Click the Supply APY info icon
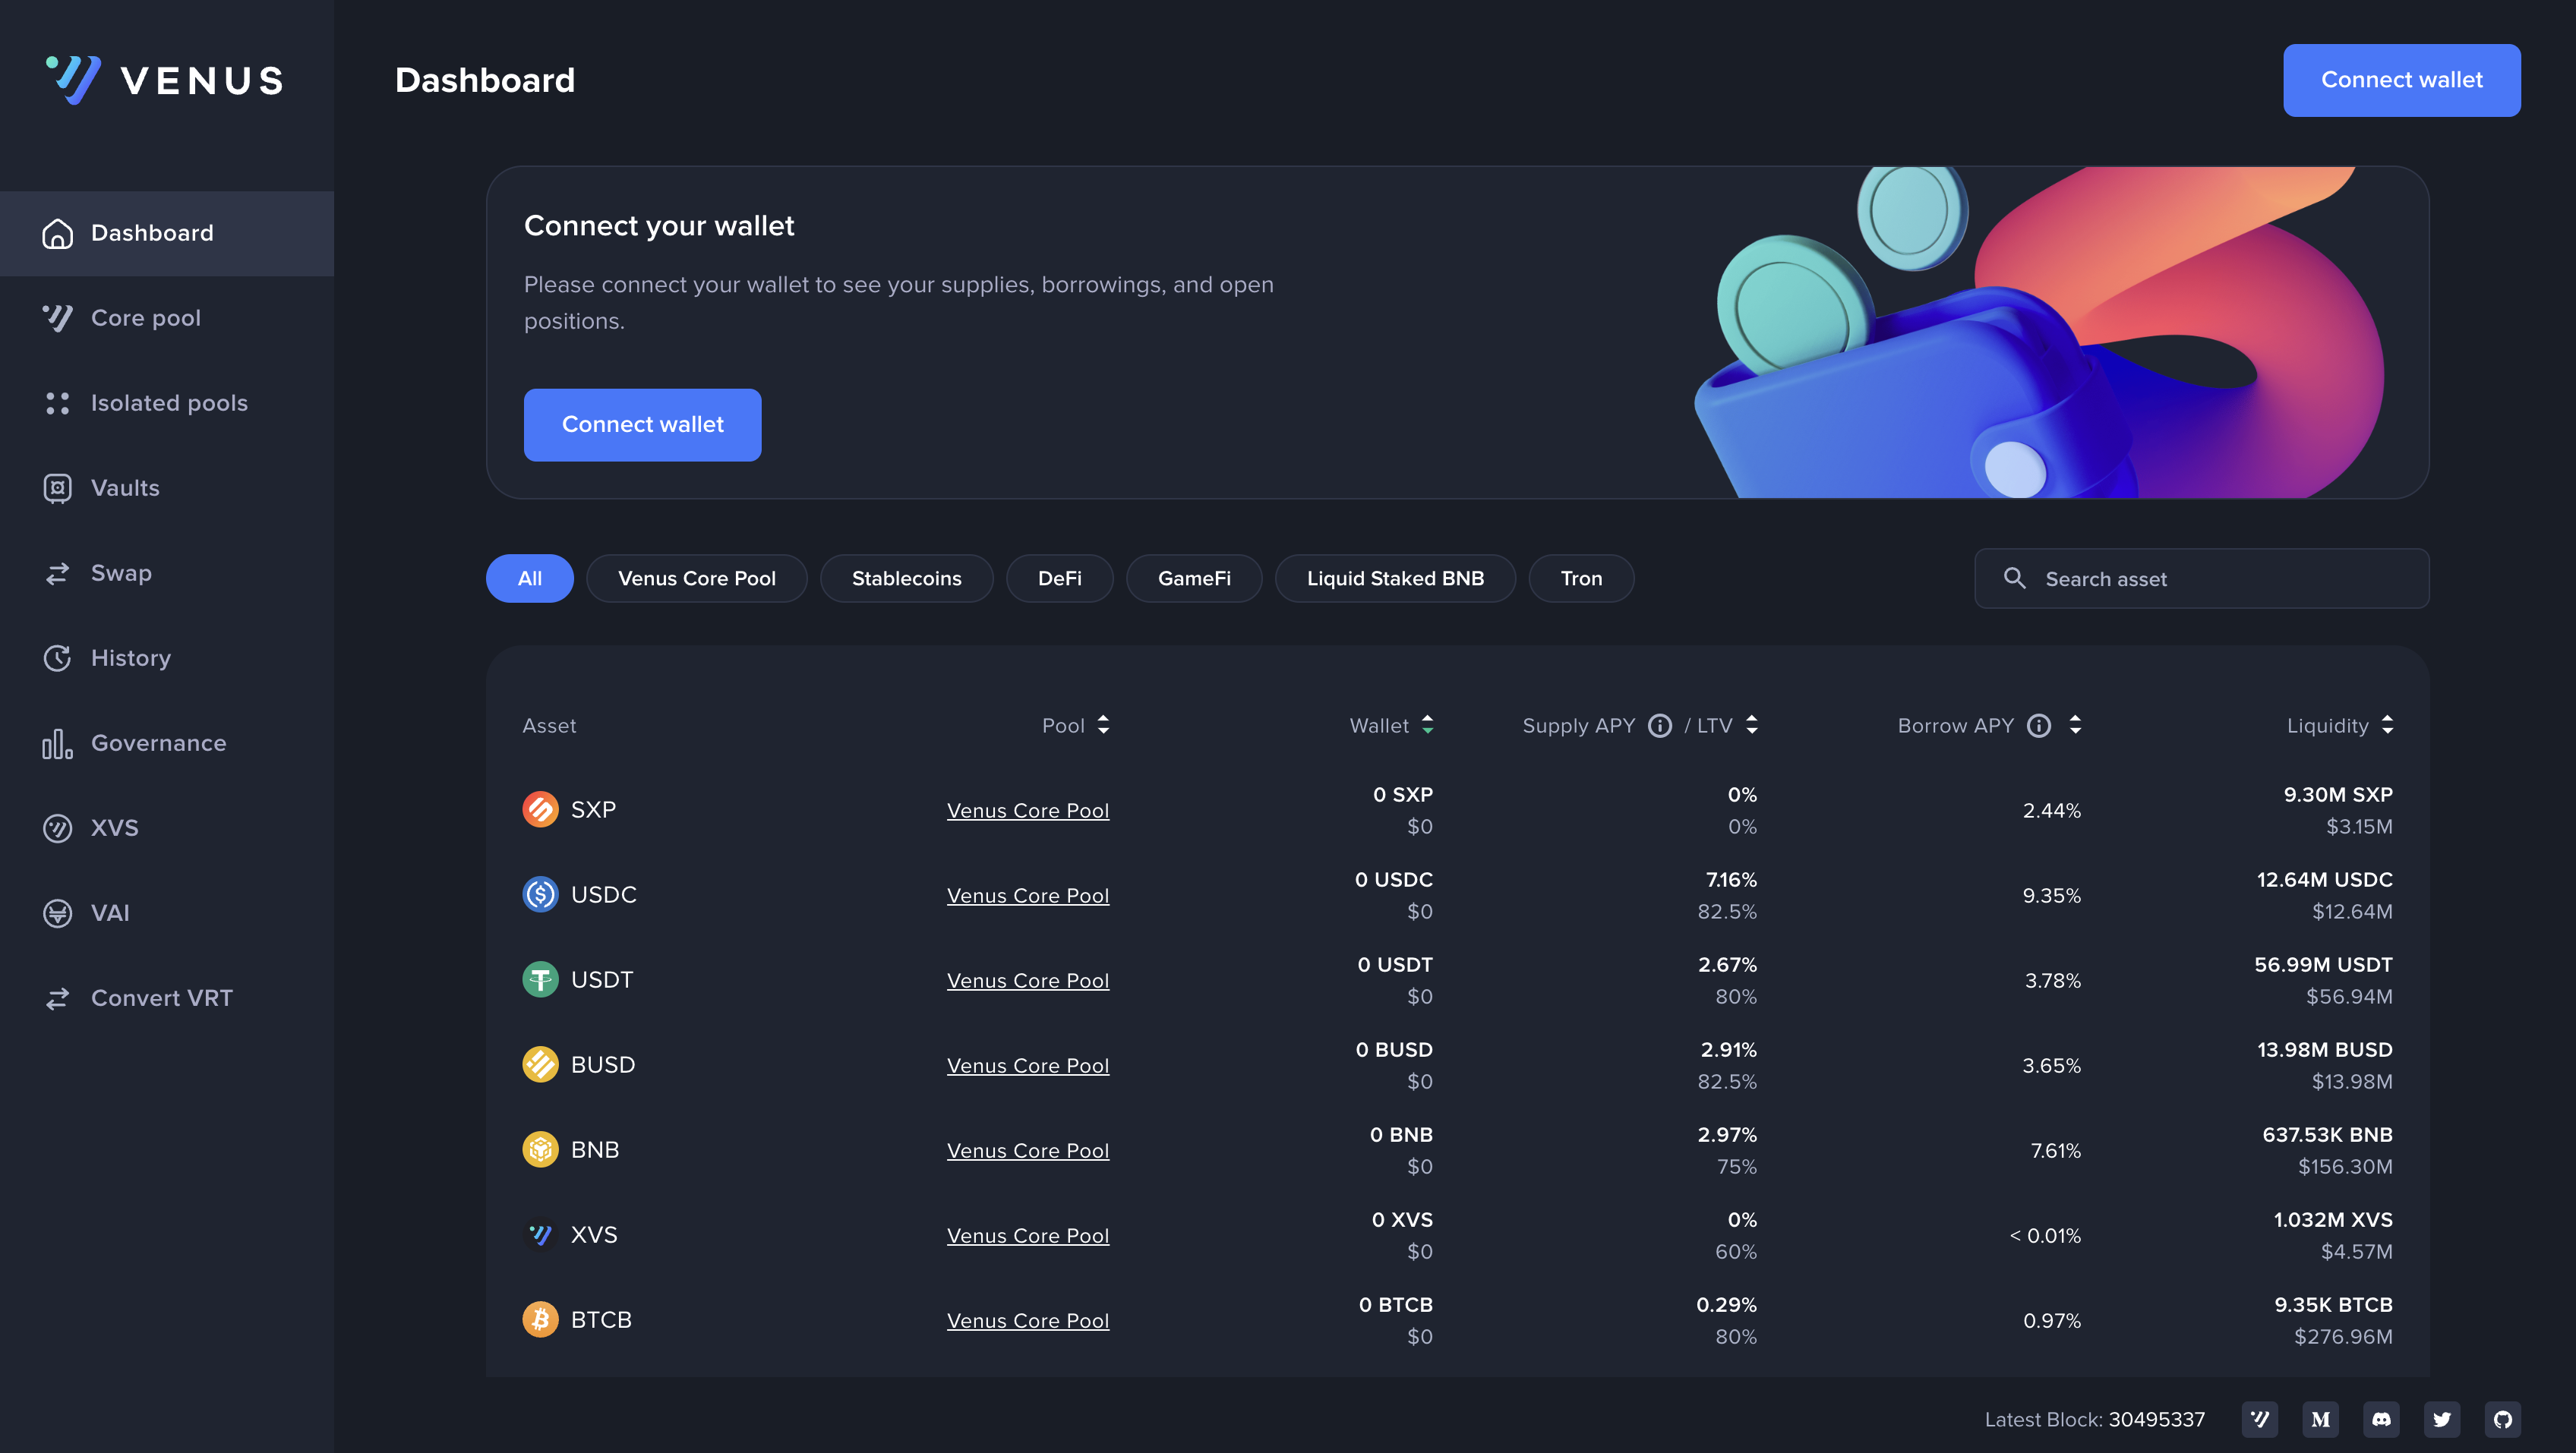The width and height of the screenshot is (2576, 1453). [1660, 726]
